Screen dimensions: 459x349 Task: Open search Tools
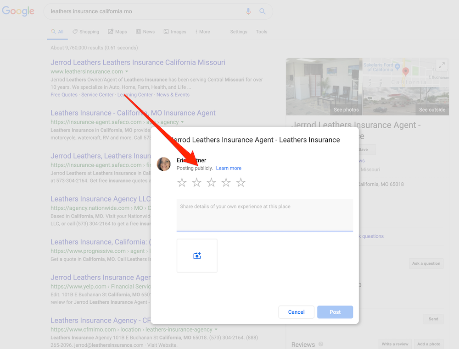pos(262,32)
